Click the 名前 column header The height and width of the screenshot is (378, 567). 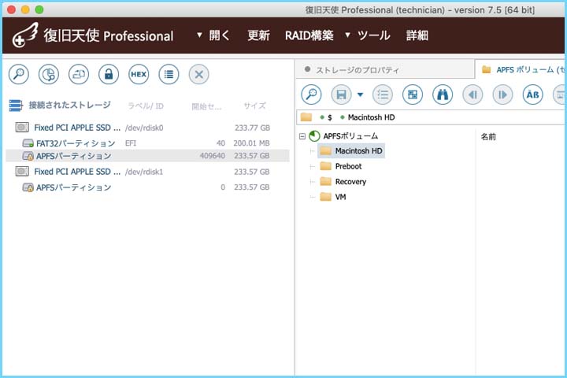tap(488, 137)
